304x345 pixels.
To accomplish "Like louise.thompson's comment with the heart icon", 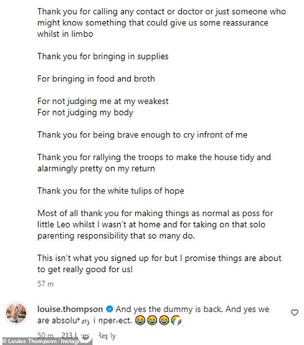I will (x=294, y=312).
